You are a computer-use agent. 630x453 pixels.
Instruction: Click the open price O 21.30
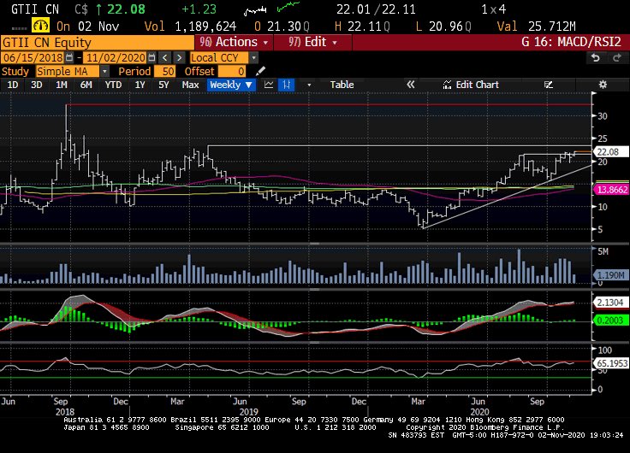click(x=282, y=26)
